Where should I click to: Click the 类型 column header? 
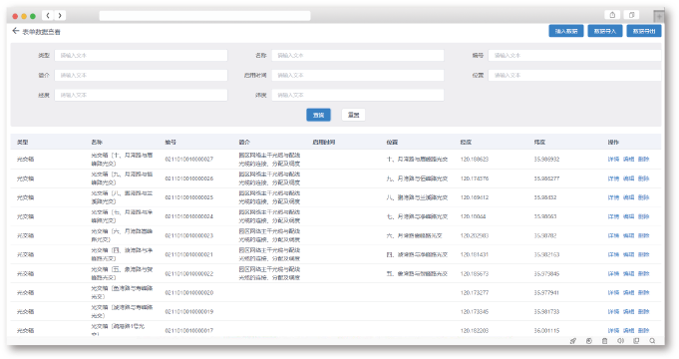point(23,142)
